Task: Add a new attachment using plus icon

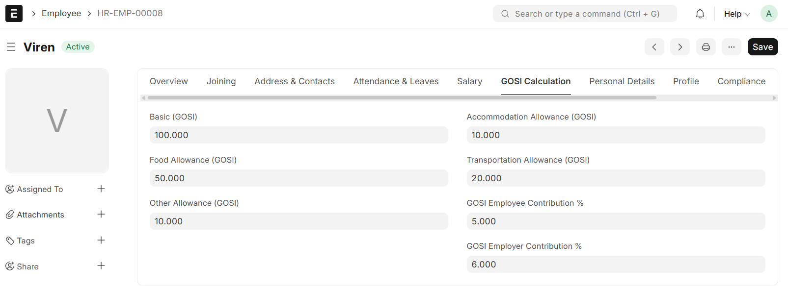Action: point(101,215)
